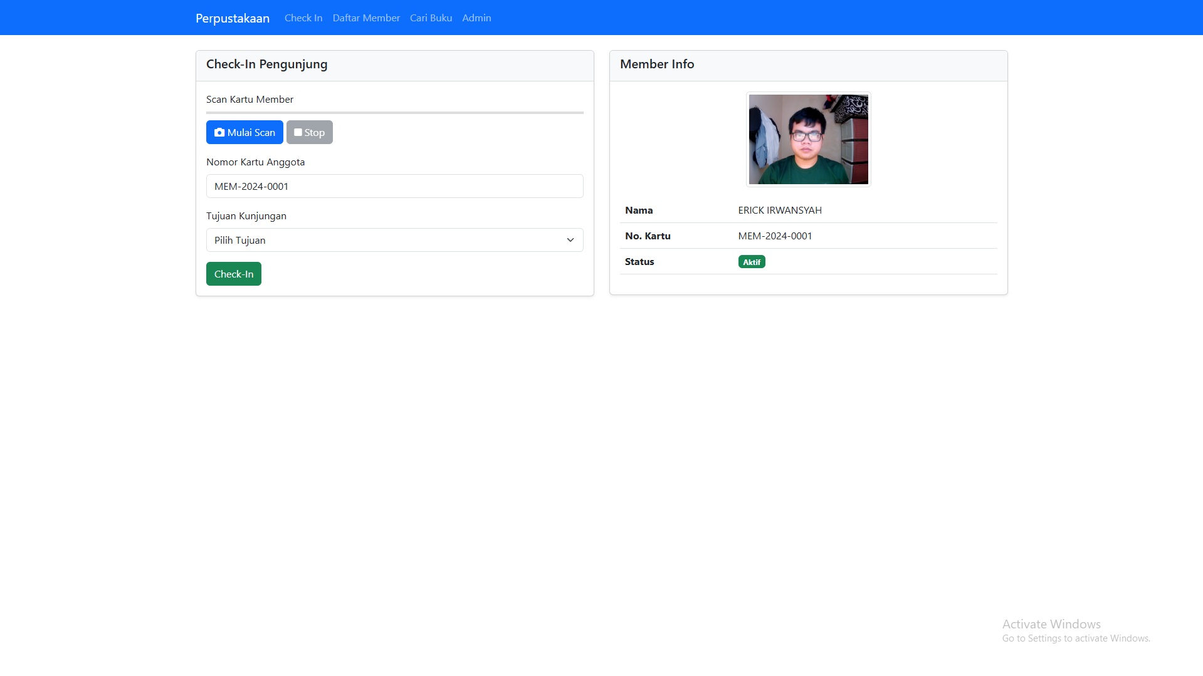Click the green Aktif status badge
The image size is (1203, 676).
click(752, 262)
